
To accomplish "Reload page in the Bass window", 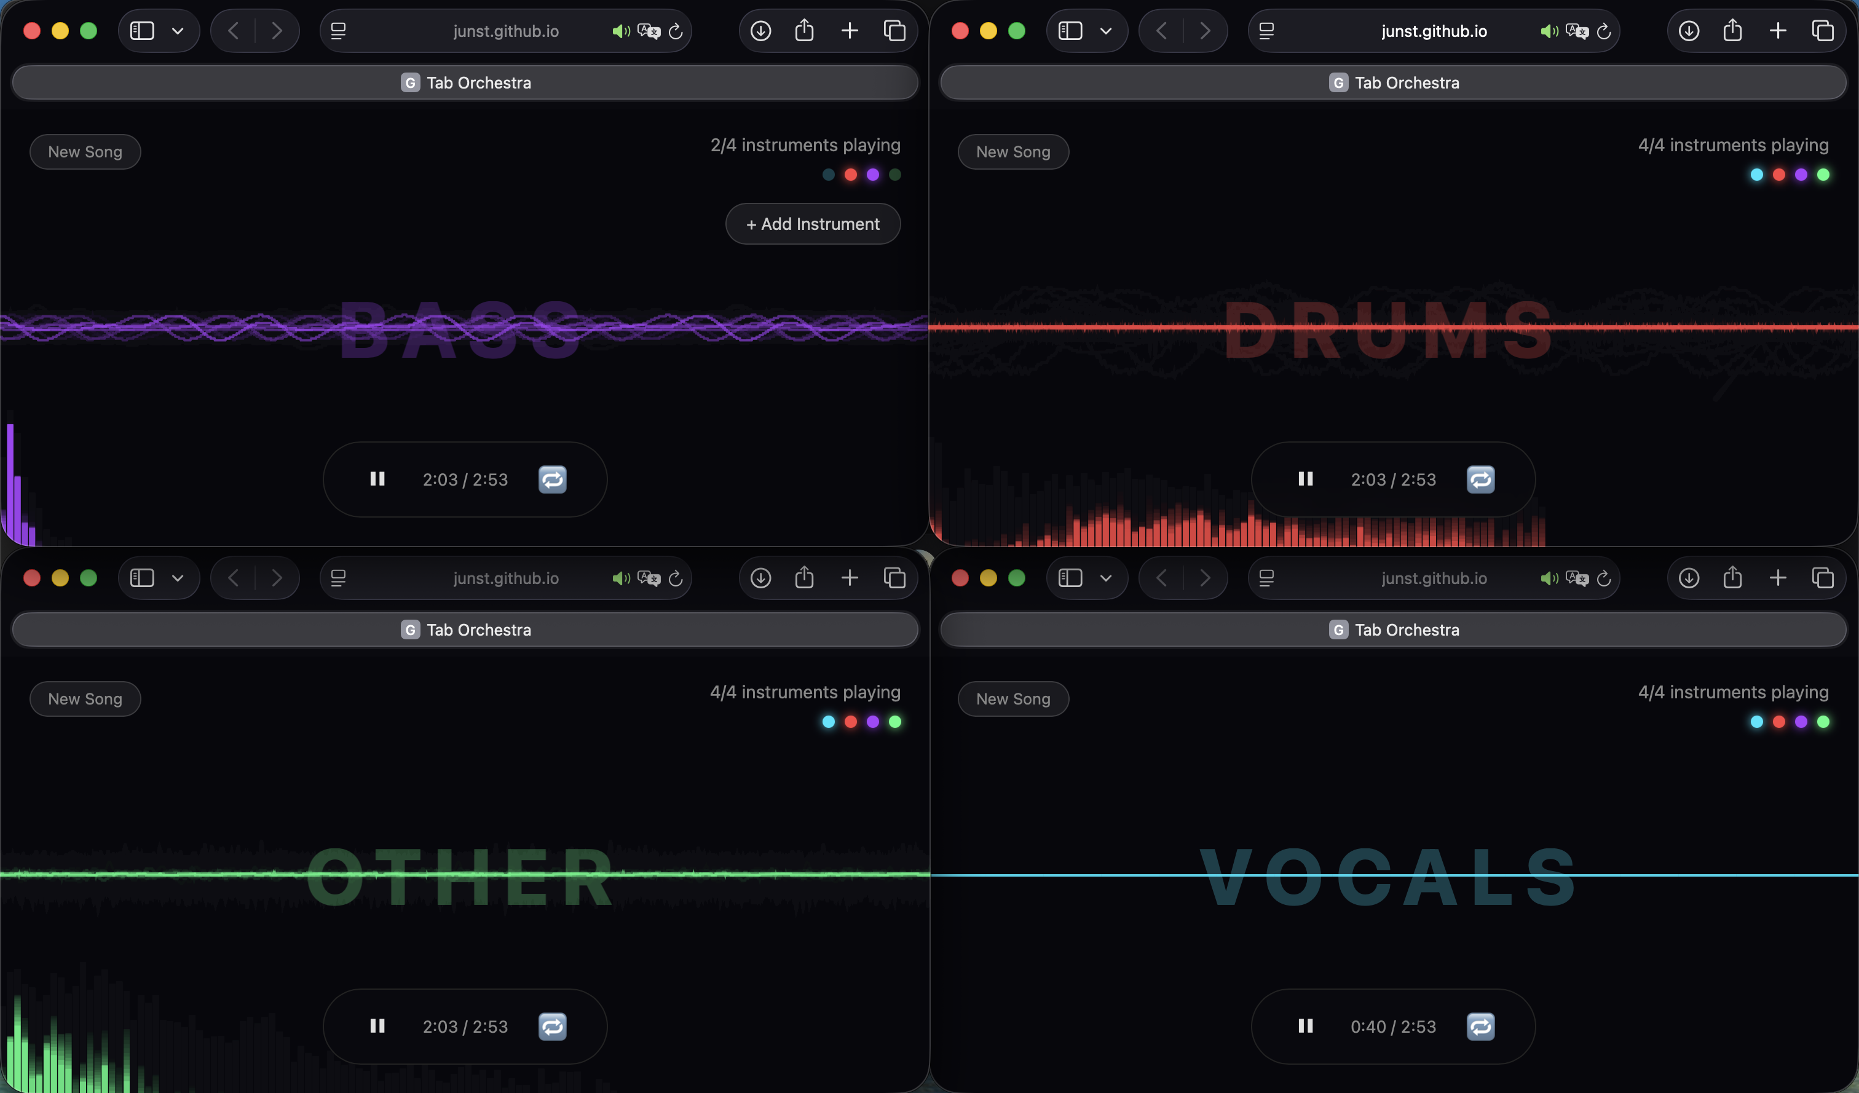I will (x=675, y=31).
